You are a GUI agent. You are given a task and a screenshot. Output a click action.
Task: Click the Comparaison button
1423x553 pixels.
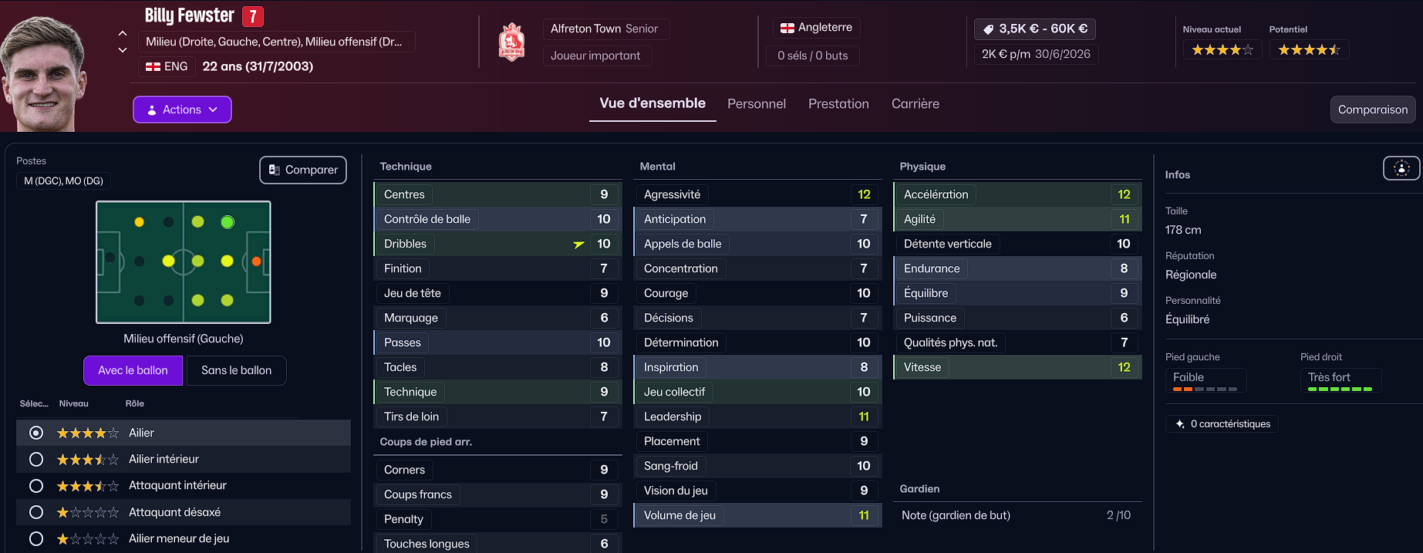[x=1372, y=110]
